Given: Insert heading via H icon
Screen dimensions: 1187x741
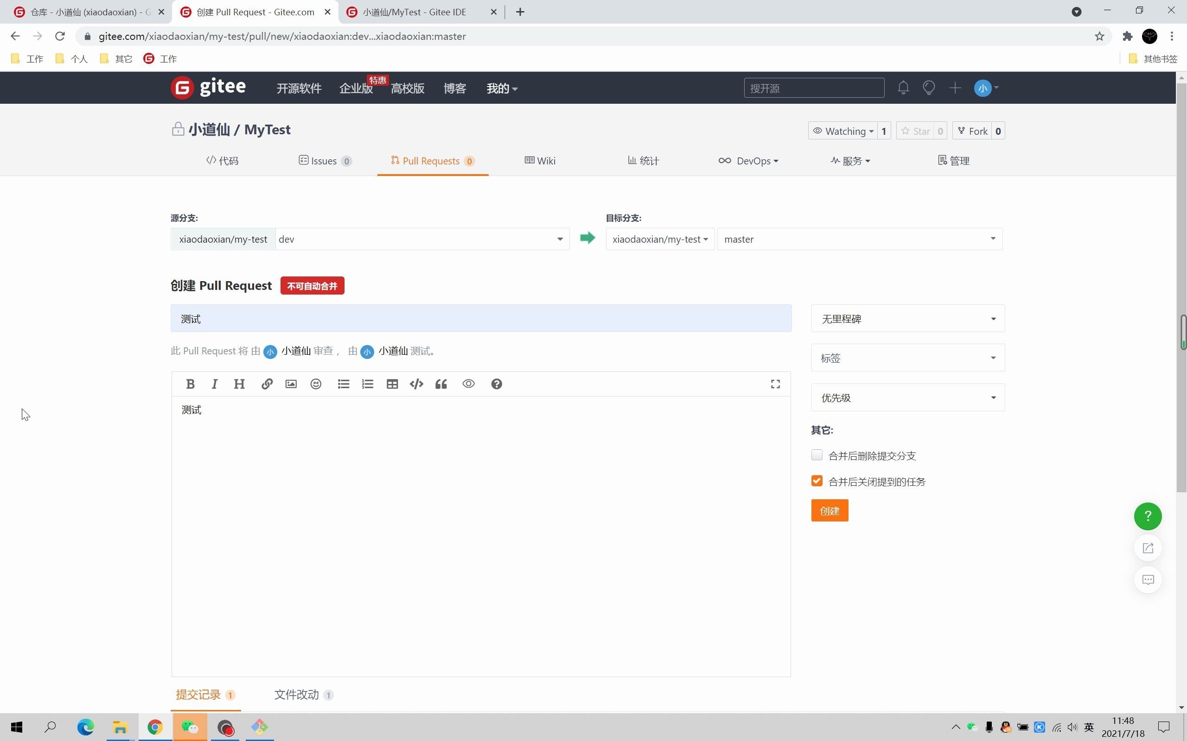Looking at the screenshot, I should click(x=239, y=384).
